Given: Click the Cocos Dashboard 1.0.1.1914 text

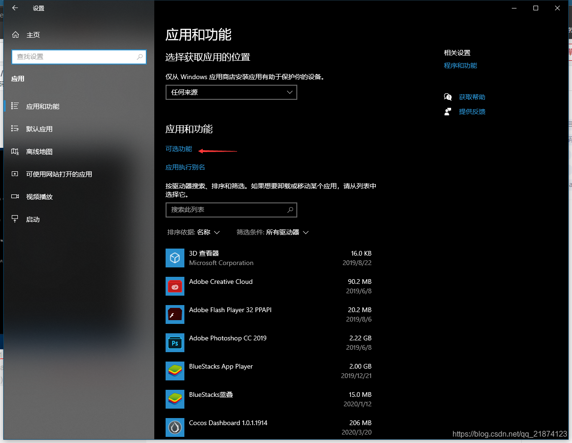Looking at the screenshot, I should [228, 423].
